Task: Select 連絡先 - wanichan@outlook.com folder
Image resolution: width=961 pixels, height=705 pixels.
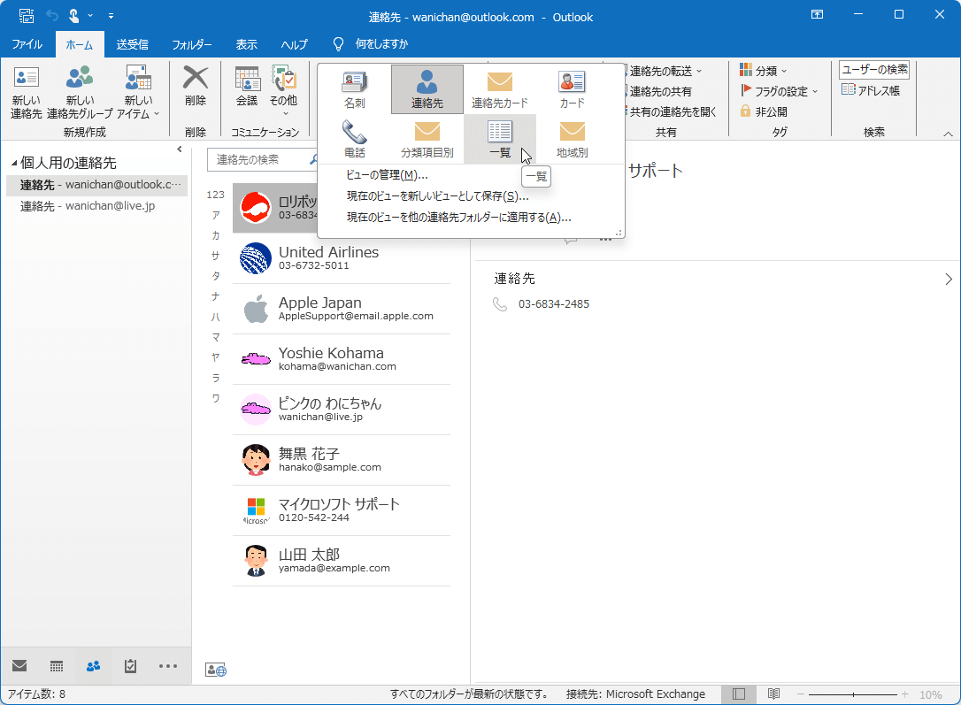Action: click(96, 185)
